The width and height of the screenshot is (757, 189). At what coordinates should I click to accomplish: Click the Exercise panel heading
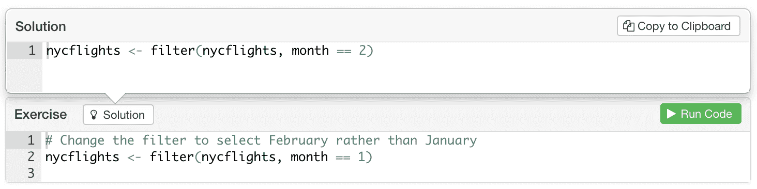(x=41, y=114)
